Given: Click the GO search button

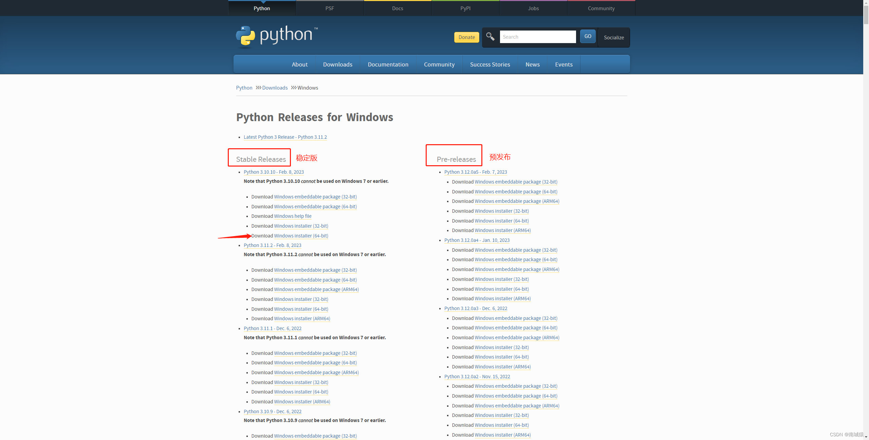Looking at the screenshot, I should (x=588, y=36).
